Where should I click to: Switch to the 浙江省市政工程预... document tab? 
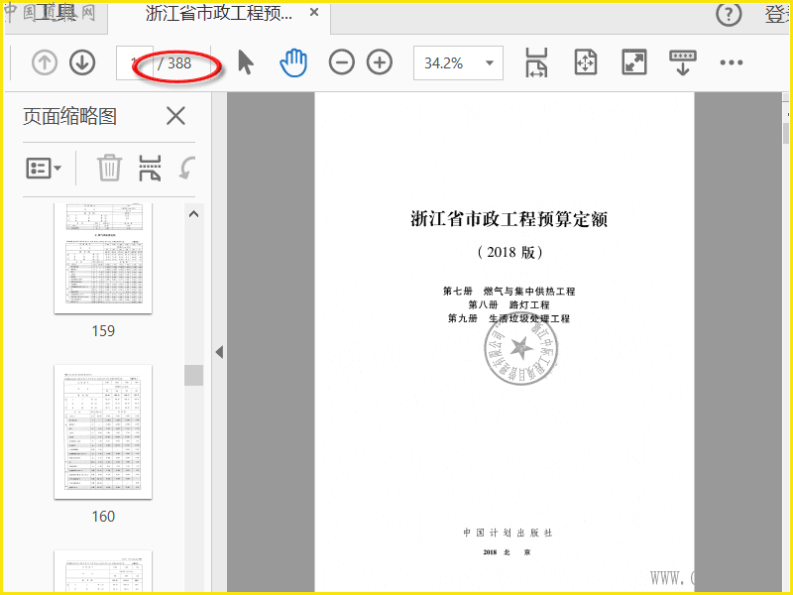click(x=218, y=14)
